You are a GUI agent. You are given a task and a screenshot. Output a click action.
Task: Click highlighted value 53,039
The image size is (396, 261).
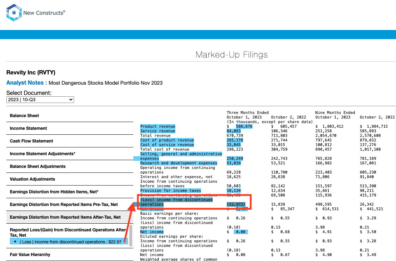point(233,163)
